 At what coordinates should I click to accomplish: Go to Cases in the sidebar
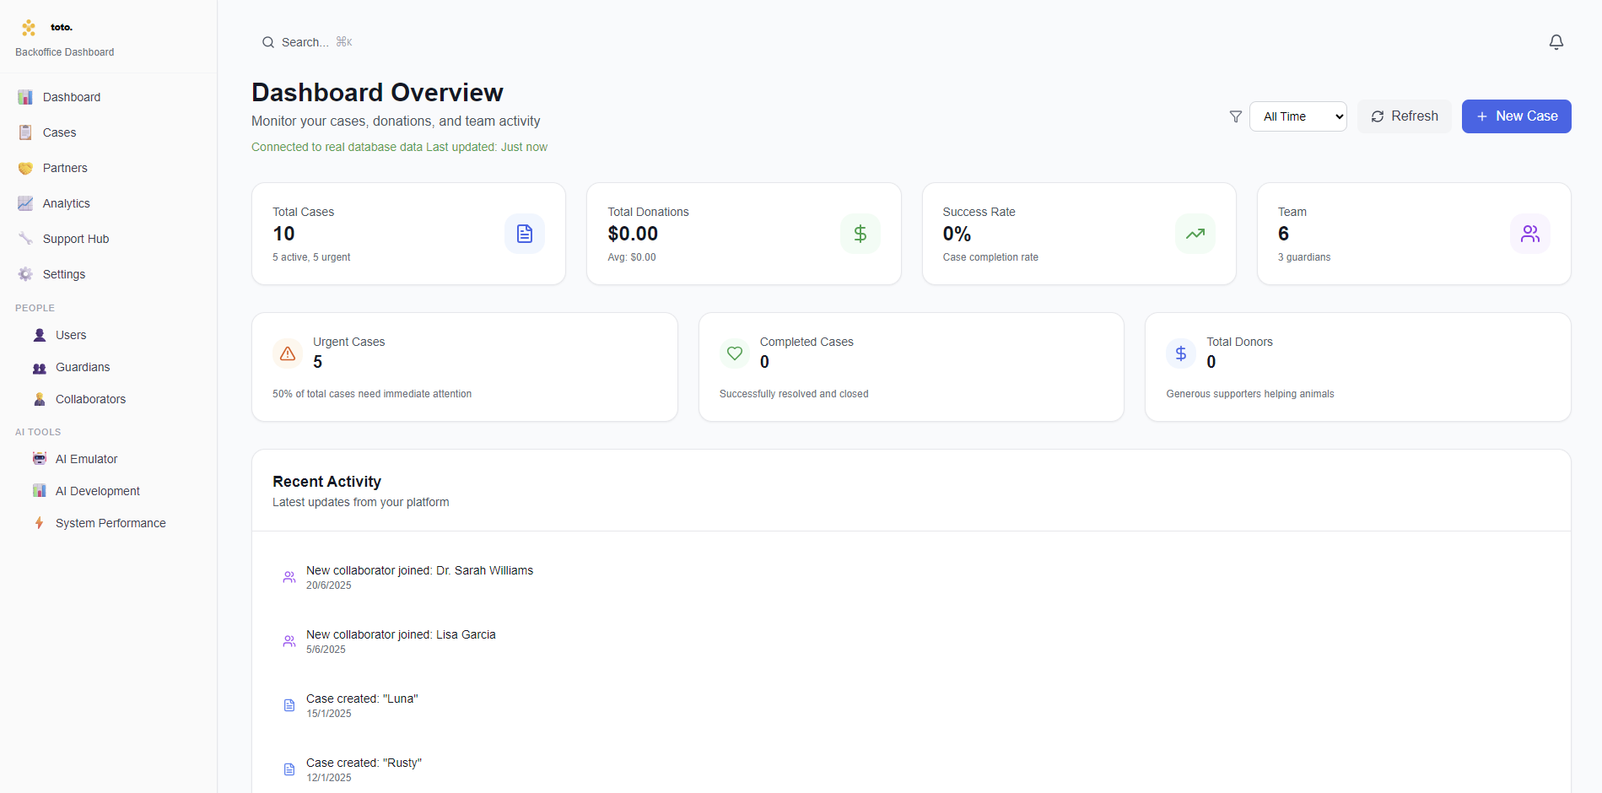pyautogui.click(x=108, y=132)
